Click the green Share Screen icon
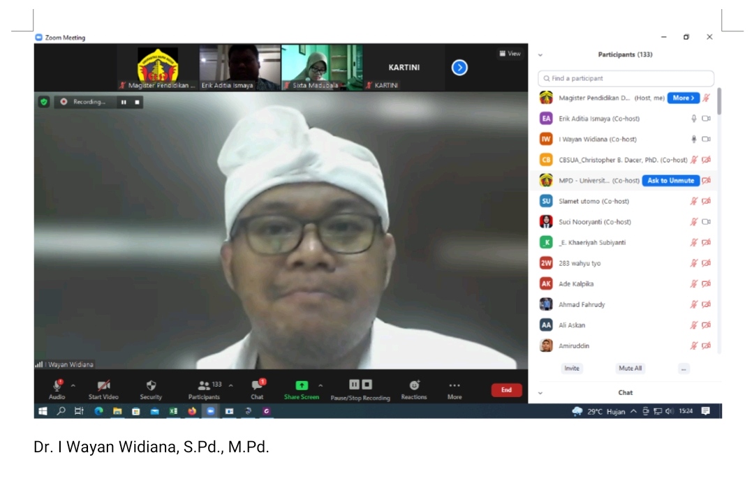The image size is (754, 483). pyautogui.click(x=301, y=385)
